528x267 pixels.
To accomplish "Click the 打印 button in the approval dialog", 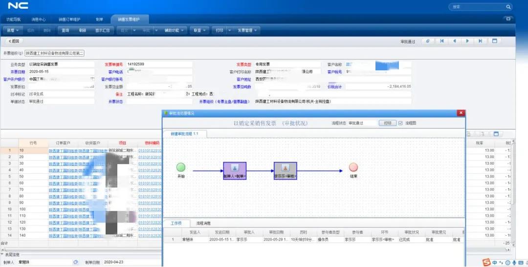I will [x=388, y=123].
